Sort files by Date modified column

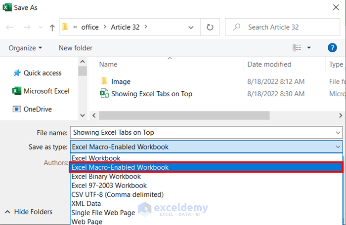tap(269, 64)
